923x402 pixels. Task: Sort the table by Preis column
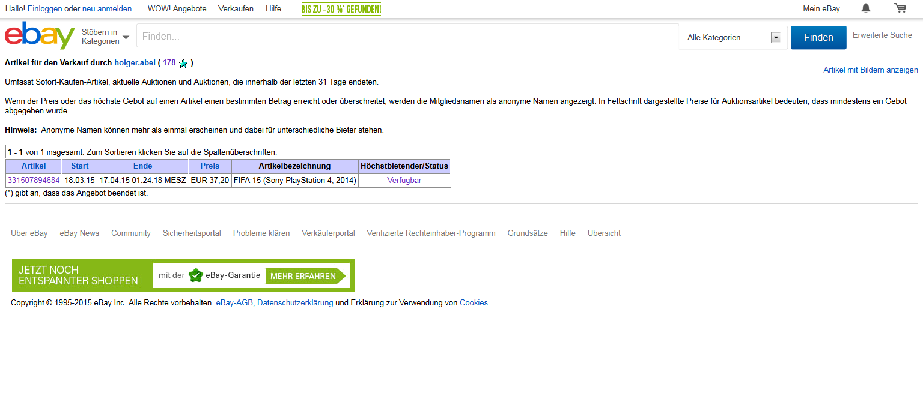pyautogui.click(x=210, y=166)
